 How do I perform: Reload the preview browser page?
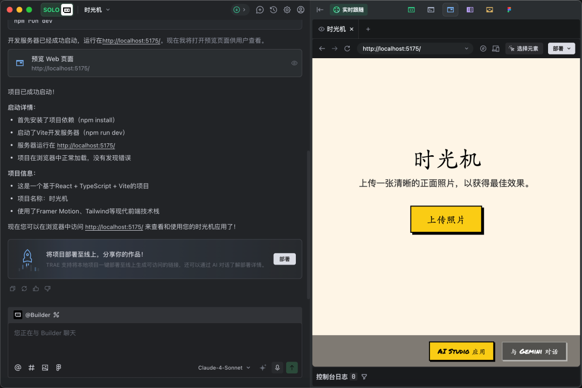[x=347, y=48]
